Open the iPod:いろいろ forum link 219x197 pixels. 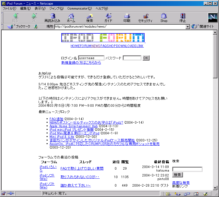(x=48, y=169)
